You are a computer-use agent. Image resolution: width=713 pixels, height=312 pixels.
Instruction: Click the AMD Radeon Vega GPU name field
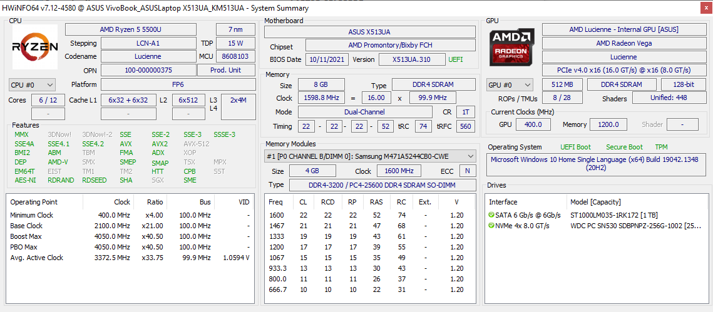tap(623, 43)
